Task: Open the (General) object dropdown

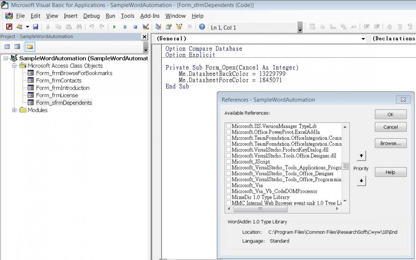Action: (x=363, y=39)
